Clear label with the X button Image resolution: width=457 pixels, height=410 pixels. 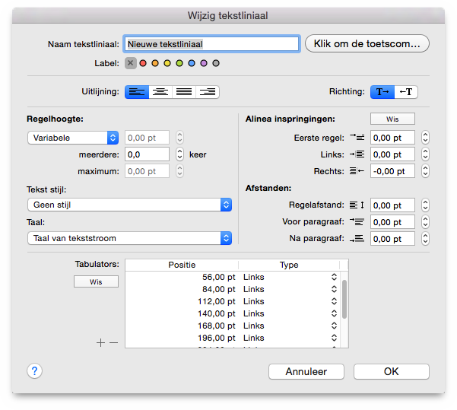tap(131, 63)
